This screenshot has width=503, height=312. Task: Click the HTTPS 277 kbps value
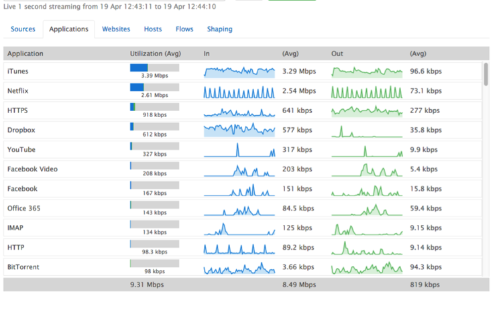[x=425, y=110]
